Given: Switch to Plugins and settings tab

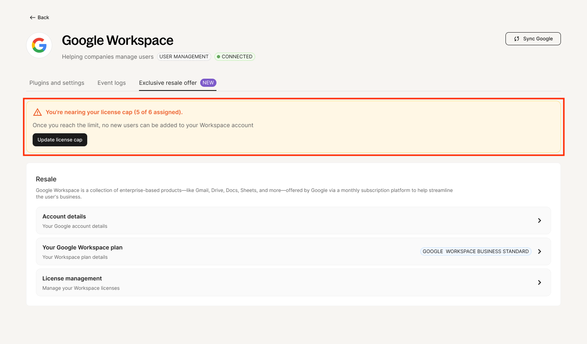Looking at the screenshot, I should (57, 83).
